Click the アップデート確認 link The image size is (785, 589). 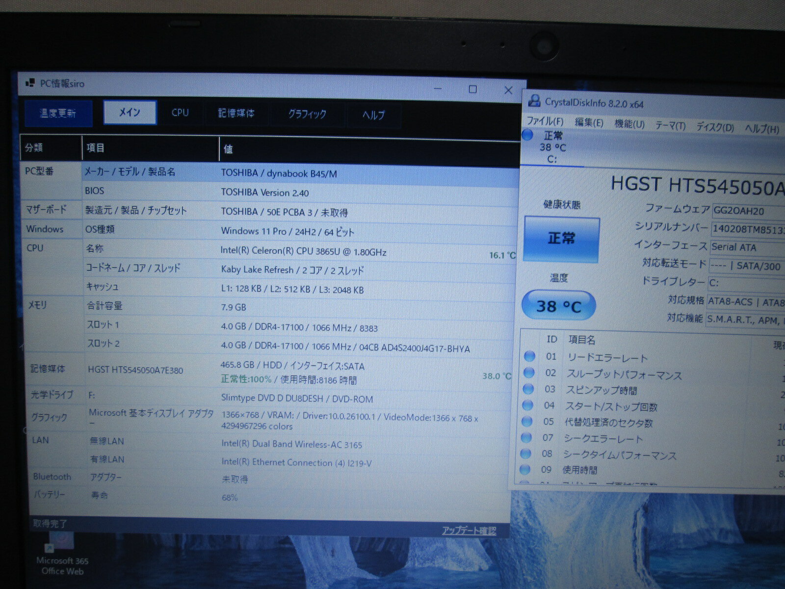click(469, 531)
